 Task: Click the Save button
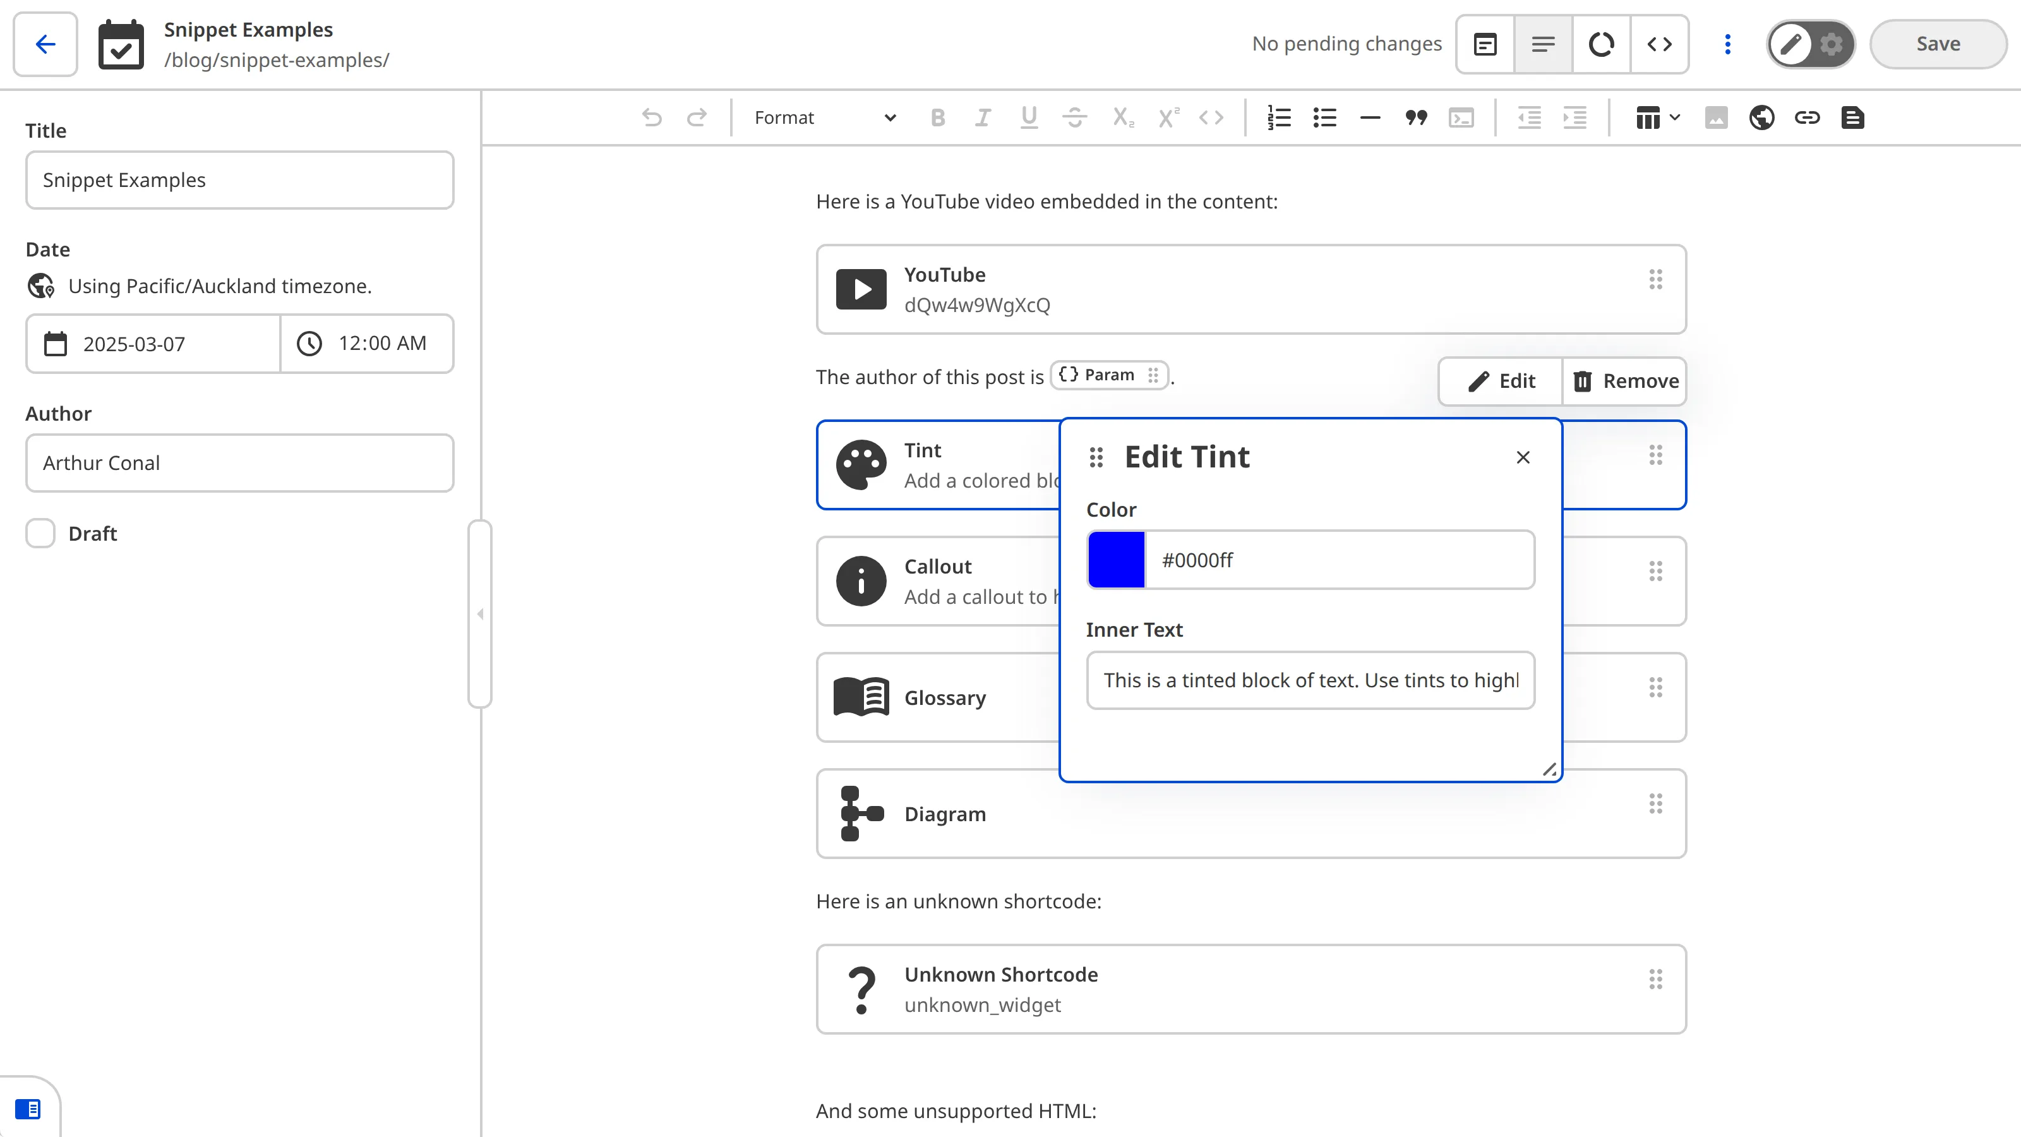click(x=1937, y=44)
